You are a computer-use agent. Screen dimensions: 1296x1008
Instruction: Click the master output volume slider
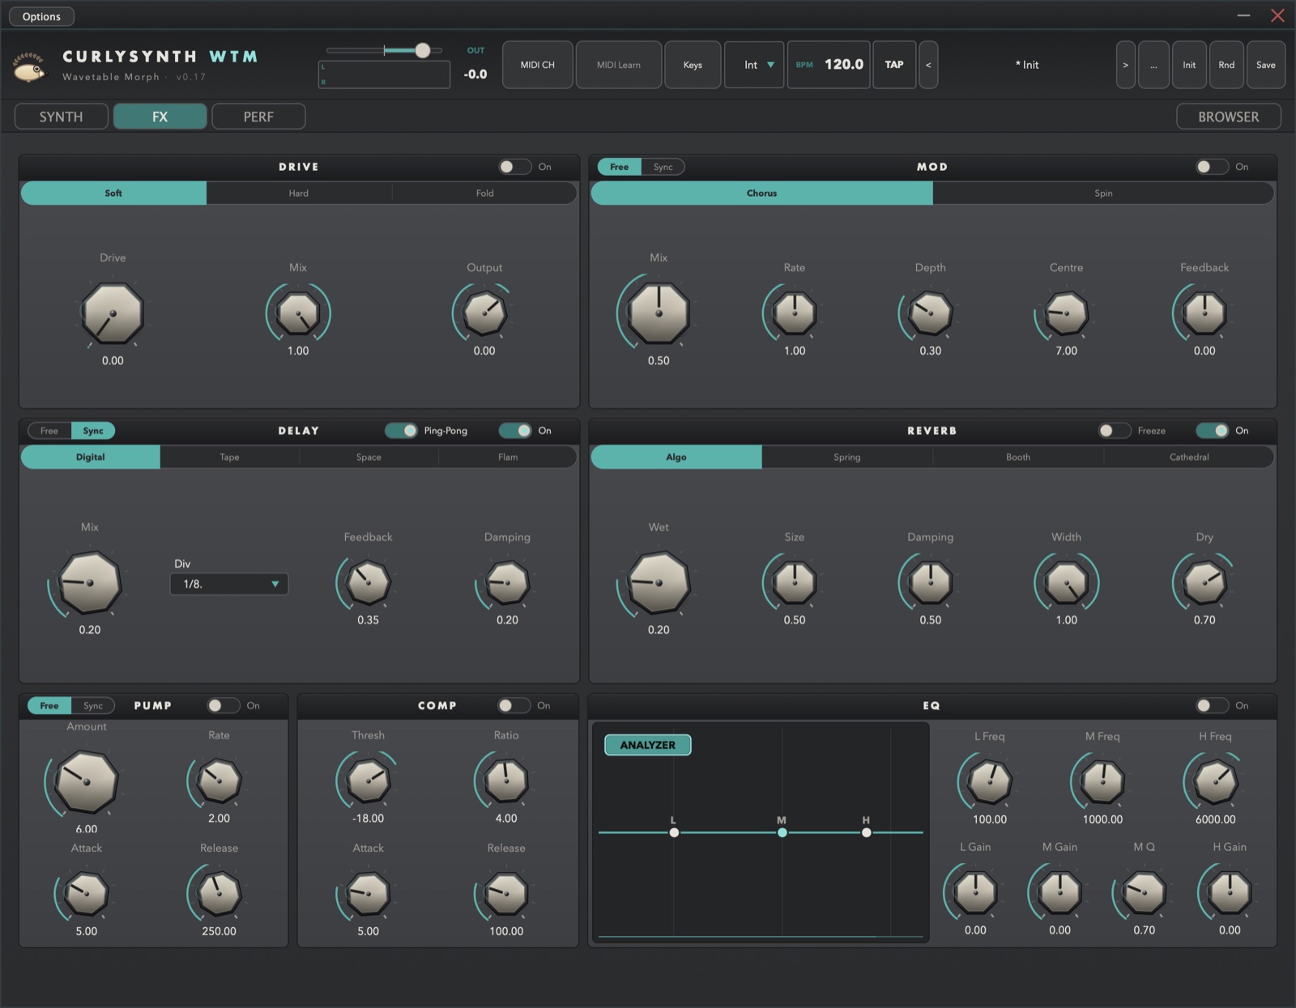(x=385, y=50)
